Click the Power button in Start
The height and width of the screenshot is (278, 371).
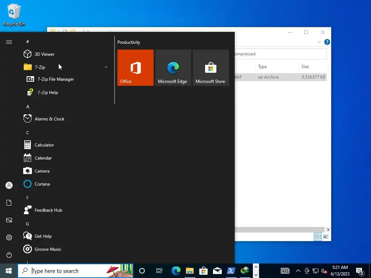(9, 255)
